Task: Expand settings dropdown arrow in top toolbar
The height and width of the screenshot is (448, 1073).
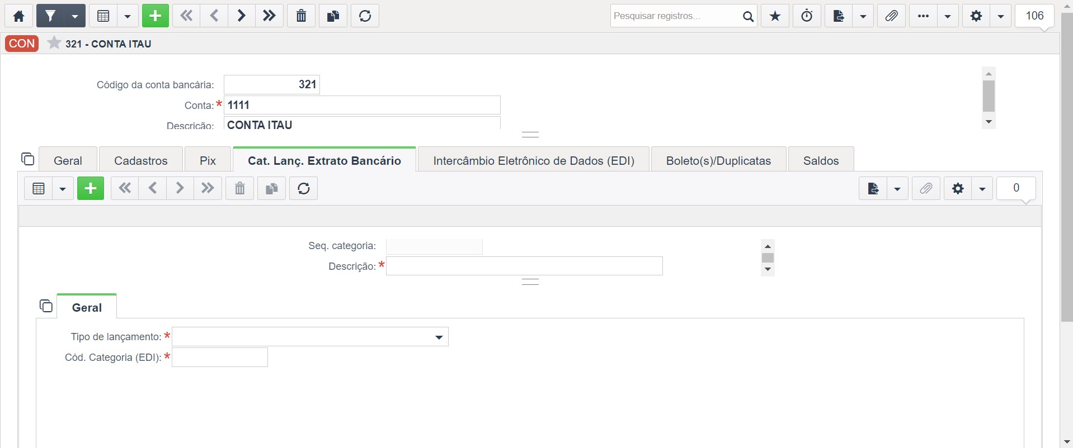Action: point(1001,16)
